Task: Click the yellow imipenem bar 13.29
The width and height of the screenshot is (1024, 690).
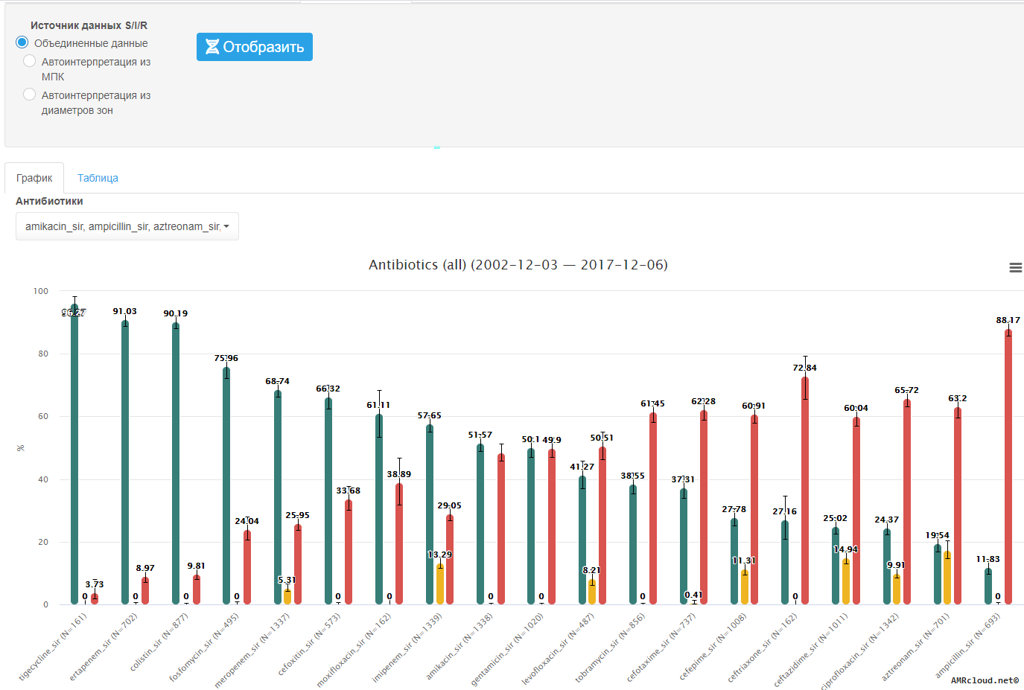Action: click(x=440, y=584)
